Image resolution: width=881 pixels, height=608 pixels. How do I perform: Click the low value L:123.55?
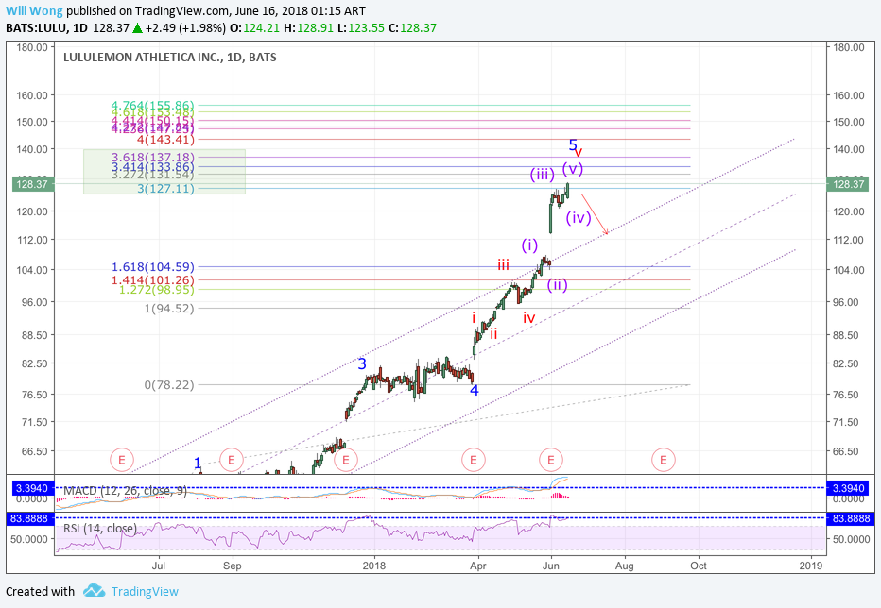pyautogui.click(x=360, y=28)
